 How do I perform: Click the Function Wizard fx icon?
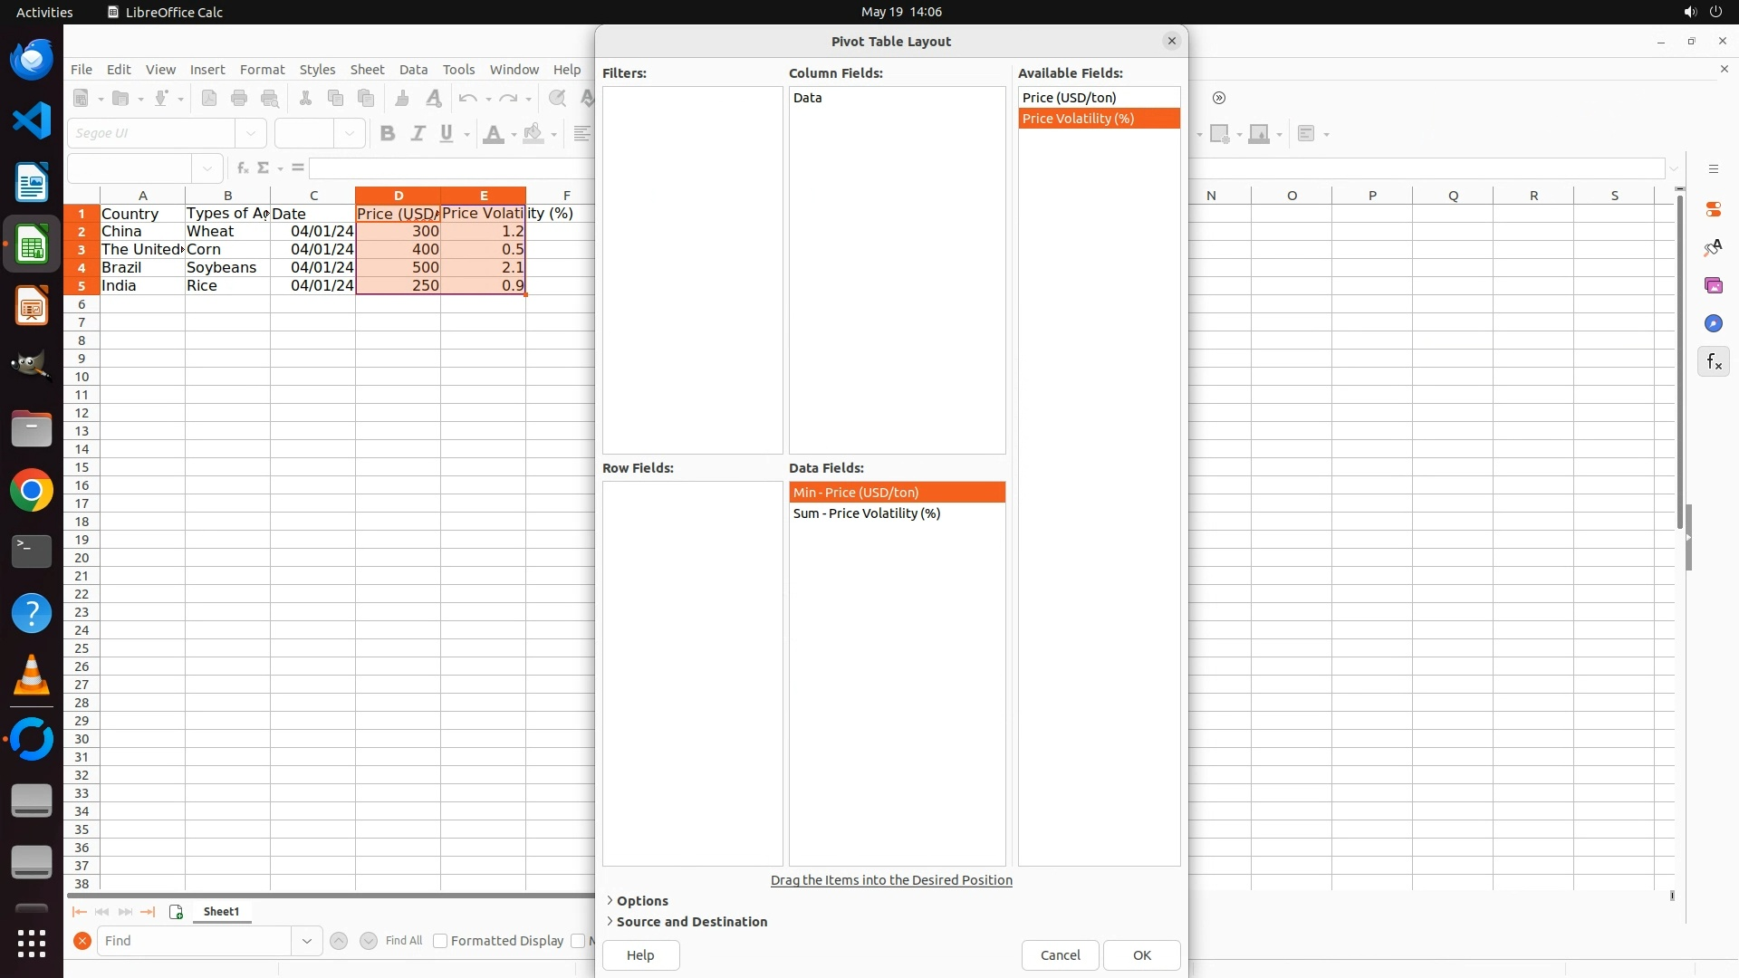point(242,168)
